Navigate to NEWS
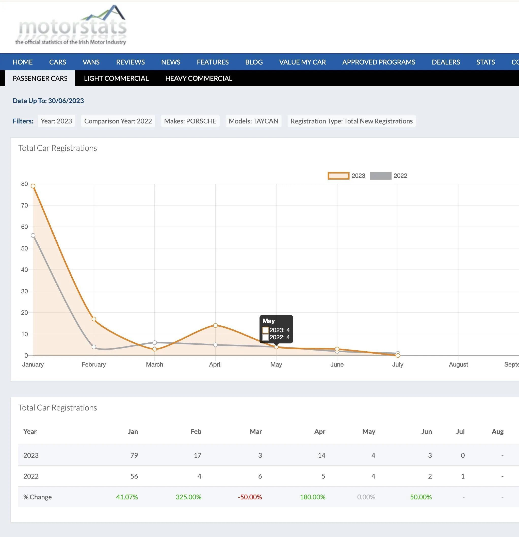This screenshot has width=519, height=537. click(171, 62)
